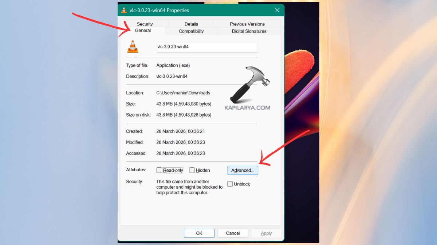The height and width of the screenshot is (245, 437).
Task: Select the Digital Signatures tab
Action: (x=249, y=31)
